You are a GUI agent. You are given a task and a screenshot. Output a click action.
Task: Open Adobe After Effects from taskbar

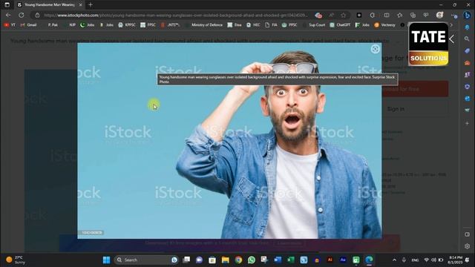(343, 260)
